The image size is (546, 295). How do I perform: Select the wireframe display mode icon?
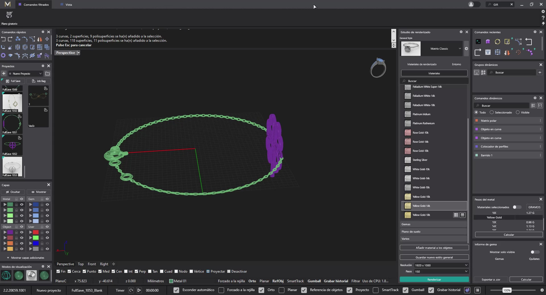click(6, 275)
